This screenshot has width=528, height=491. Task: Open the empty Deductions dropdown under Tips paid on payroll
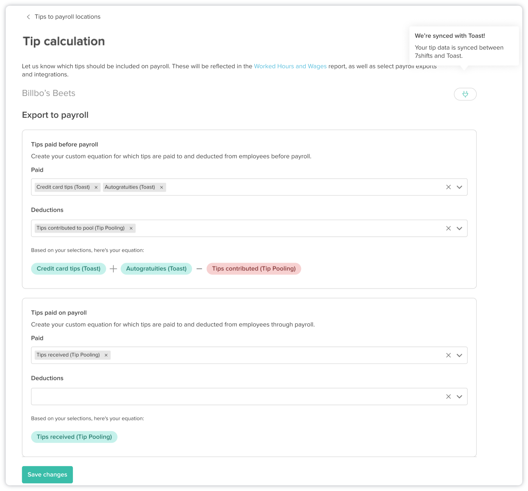(x=459, y=396)
